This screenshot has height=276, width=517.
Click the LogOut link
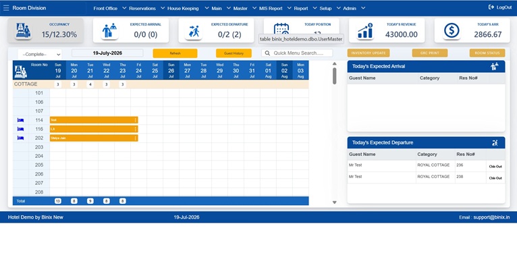pos(500,7)
